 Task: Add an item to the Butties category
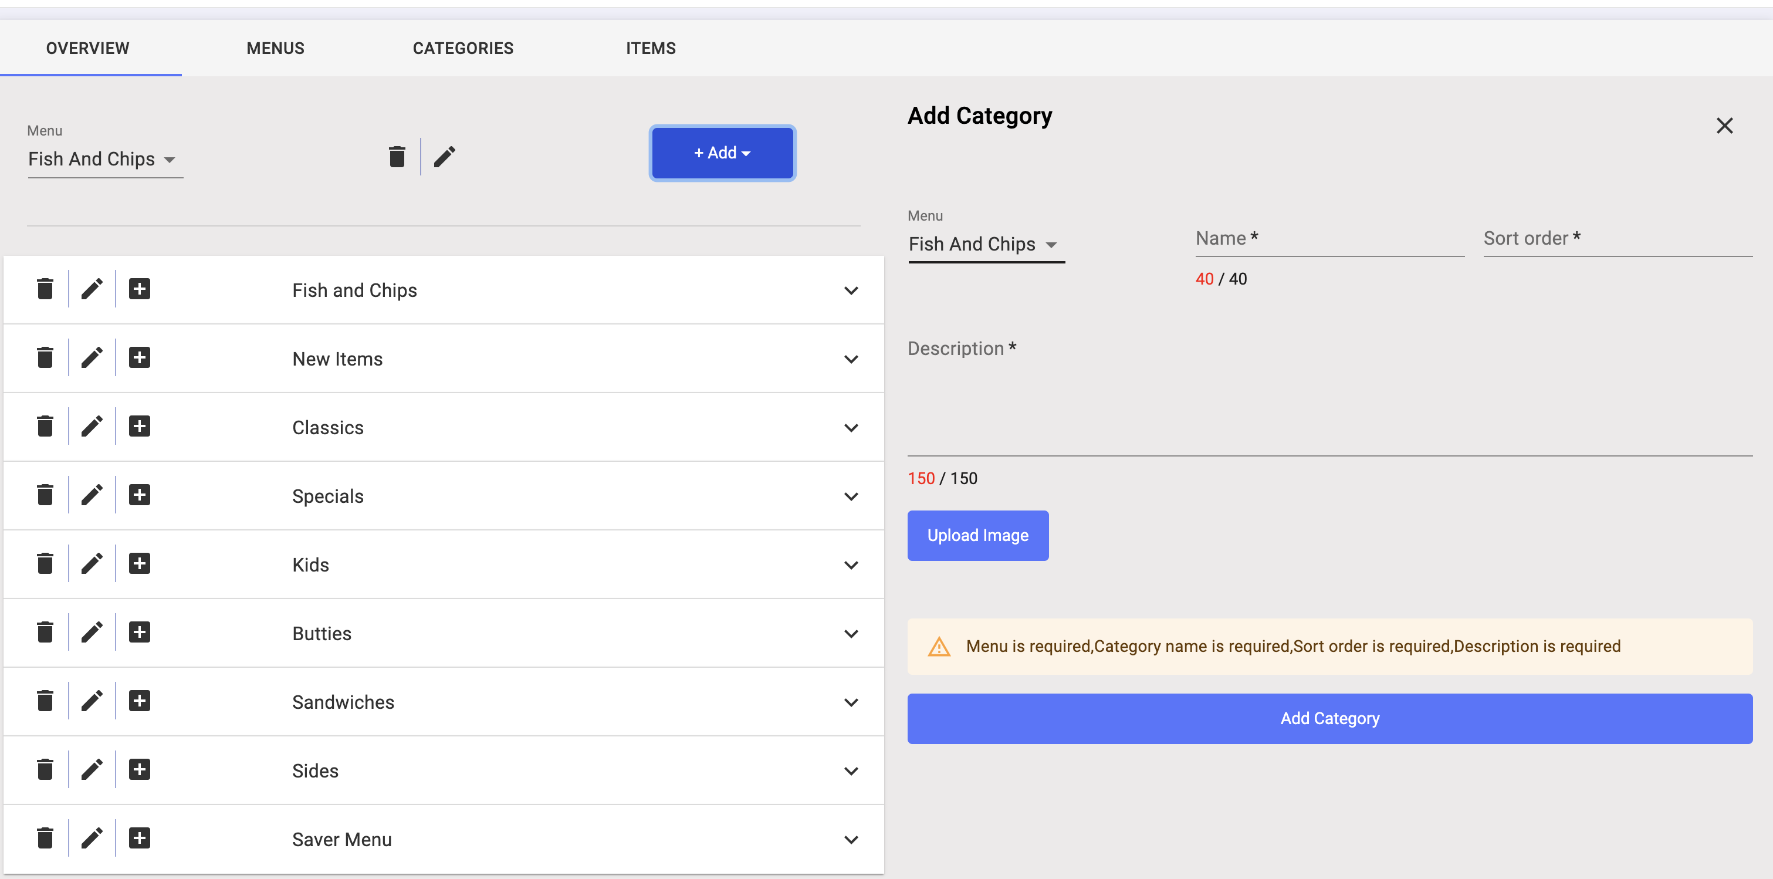(x=139, y=632)
